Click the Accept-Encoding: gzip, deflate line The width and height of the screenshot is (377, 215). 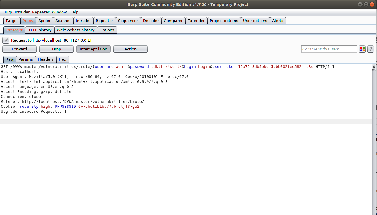coord(36,92)
